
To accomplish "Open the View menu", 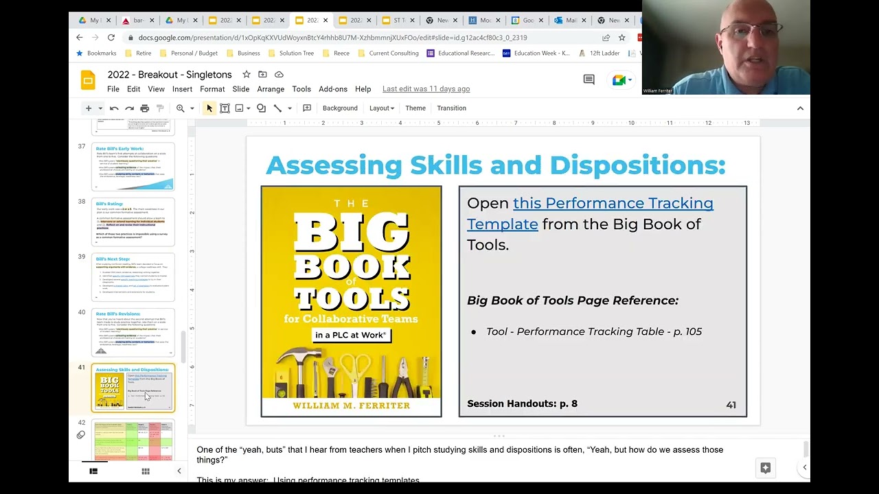I will 156,89.
